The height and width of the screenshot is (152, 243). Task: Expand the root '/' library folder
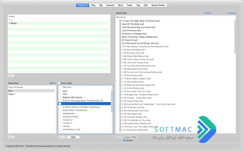[10, 20]
